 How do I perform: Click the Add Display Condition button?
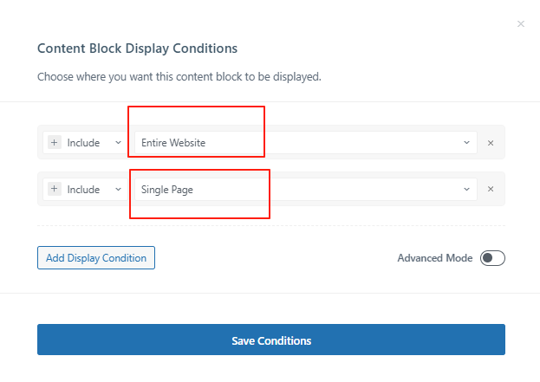[96, 257]
